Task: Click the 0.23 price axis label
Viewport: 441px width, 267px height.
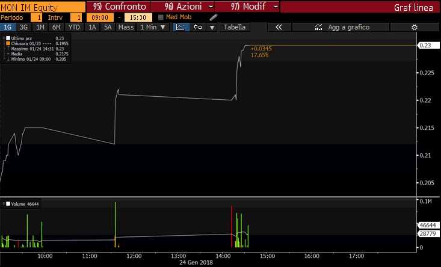Action: tap(428, 45)
